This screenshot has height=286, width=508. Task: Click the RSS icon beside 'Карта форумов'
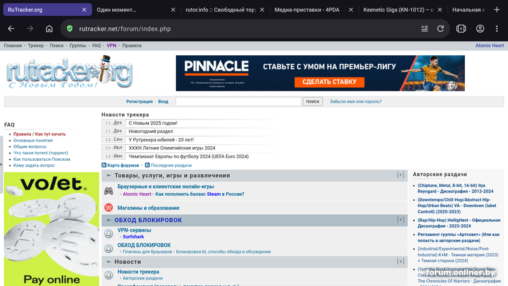[104, 165]
